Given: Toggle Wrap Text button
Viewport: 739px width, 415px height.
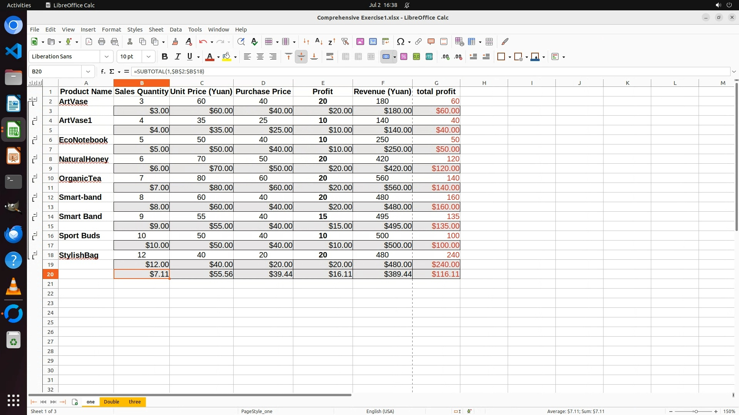Looking at the screenshot, I should click(330, 56).
